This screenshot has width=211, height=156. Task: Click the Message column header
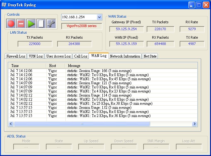(131, 66)
